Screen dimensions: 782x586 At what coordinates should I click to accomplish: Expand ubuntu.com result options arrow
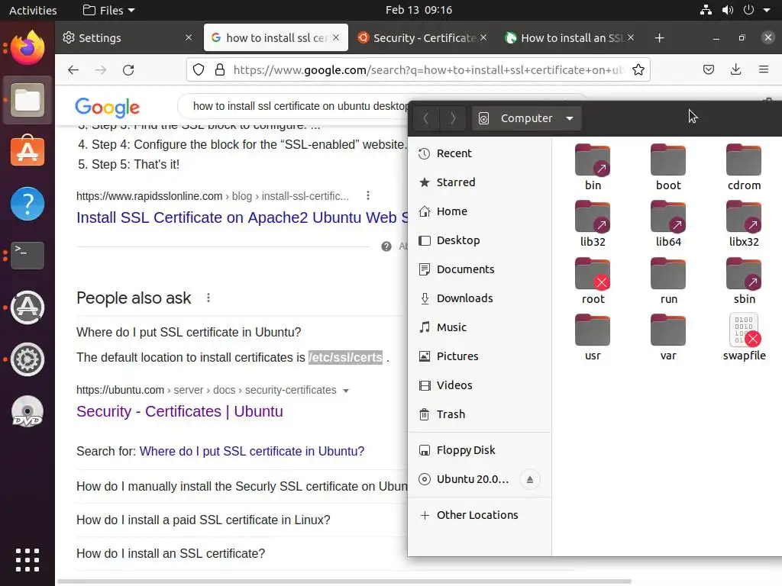click(346, 391)
